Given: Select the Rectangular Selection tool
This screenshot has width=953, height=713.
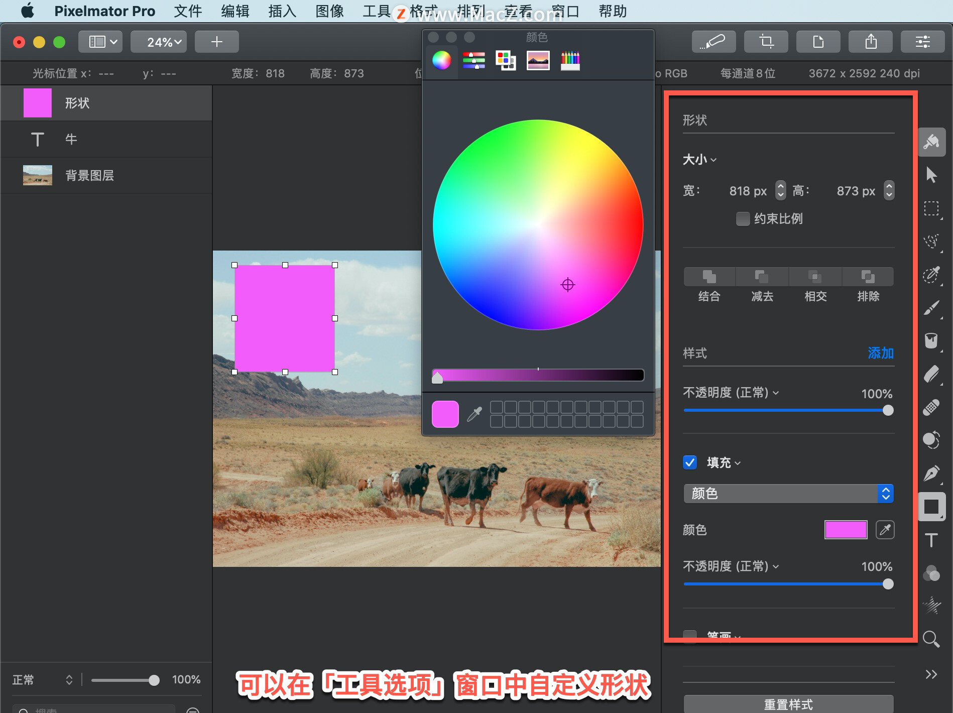Looking at the screenshot, I should pyautogui.click(x=931, y=208).
